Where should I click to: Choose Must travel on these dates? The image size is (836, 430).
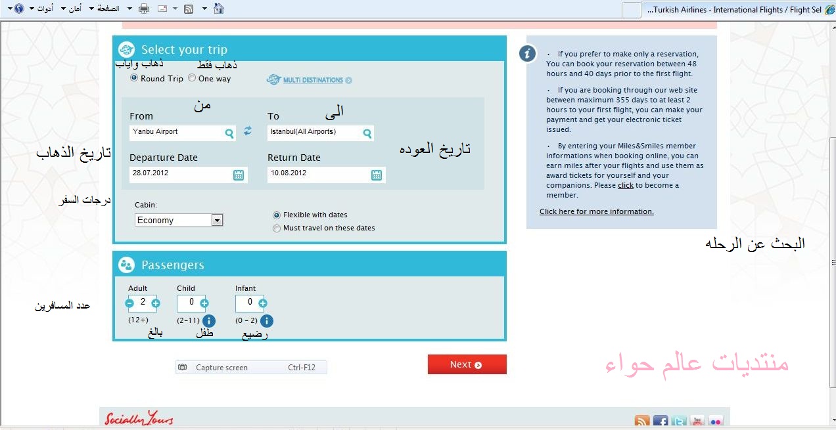point(277,228)
